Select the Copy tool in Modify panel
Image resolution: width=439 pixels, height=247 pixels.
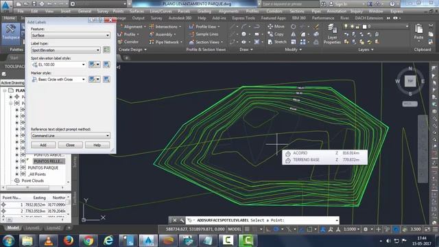276,34
